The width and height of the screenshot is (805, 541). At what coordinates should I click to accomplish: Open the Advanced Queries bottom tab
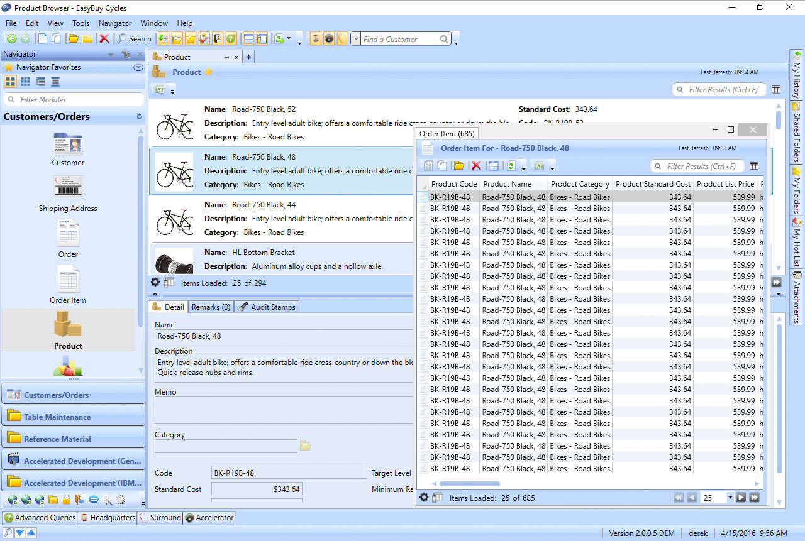[x=40, y=518]
